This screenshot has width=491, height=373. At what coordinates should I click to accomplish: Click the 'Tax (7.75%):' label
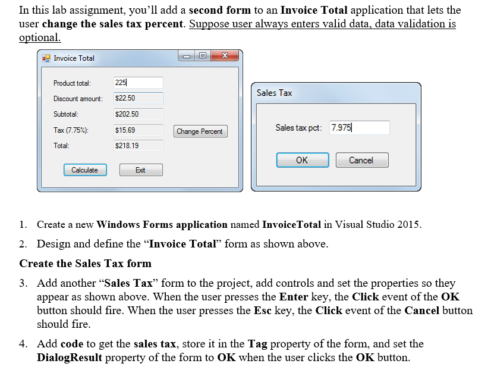coord(71,130)
